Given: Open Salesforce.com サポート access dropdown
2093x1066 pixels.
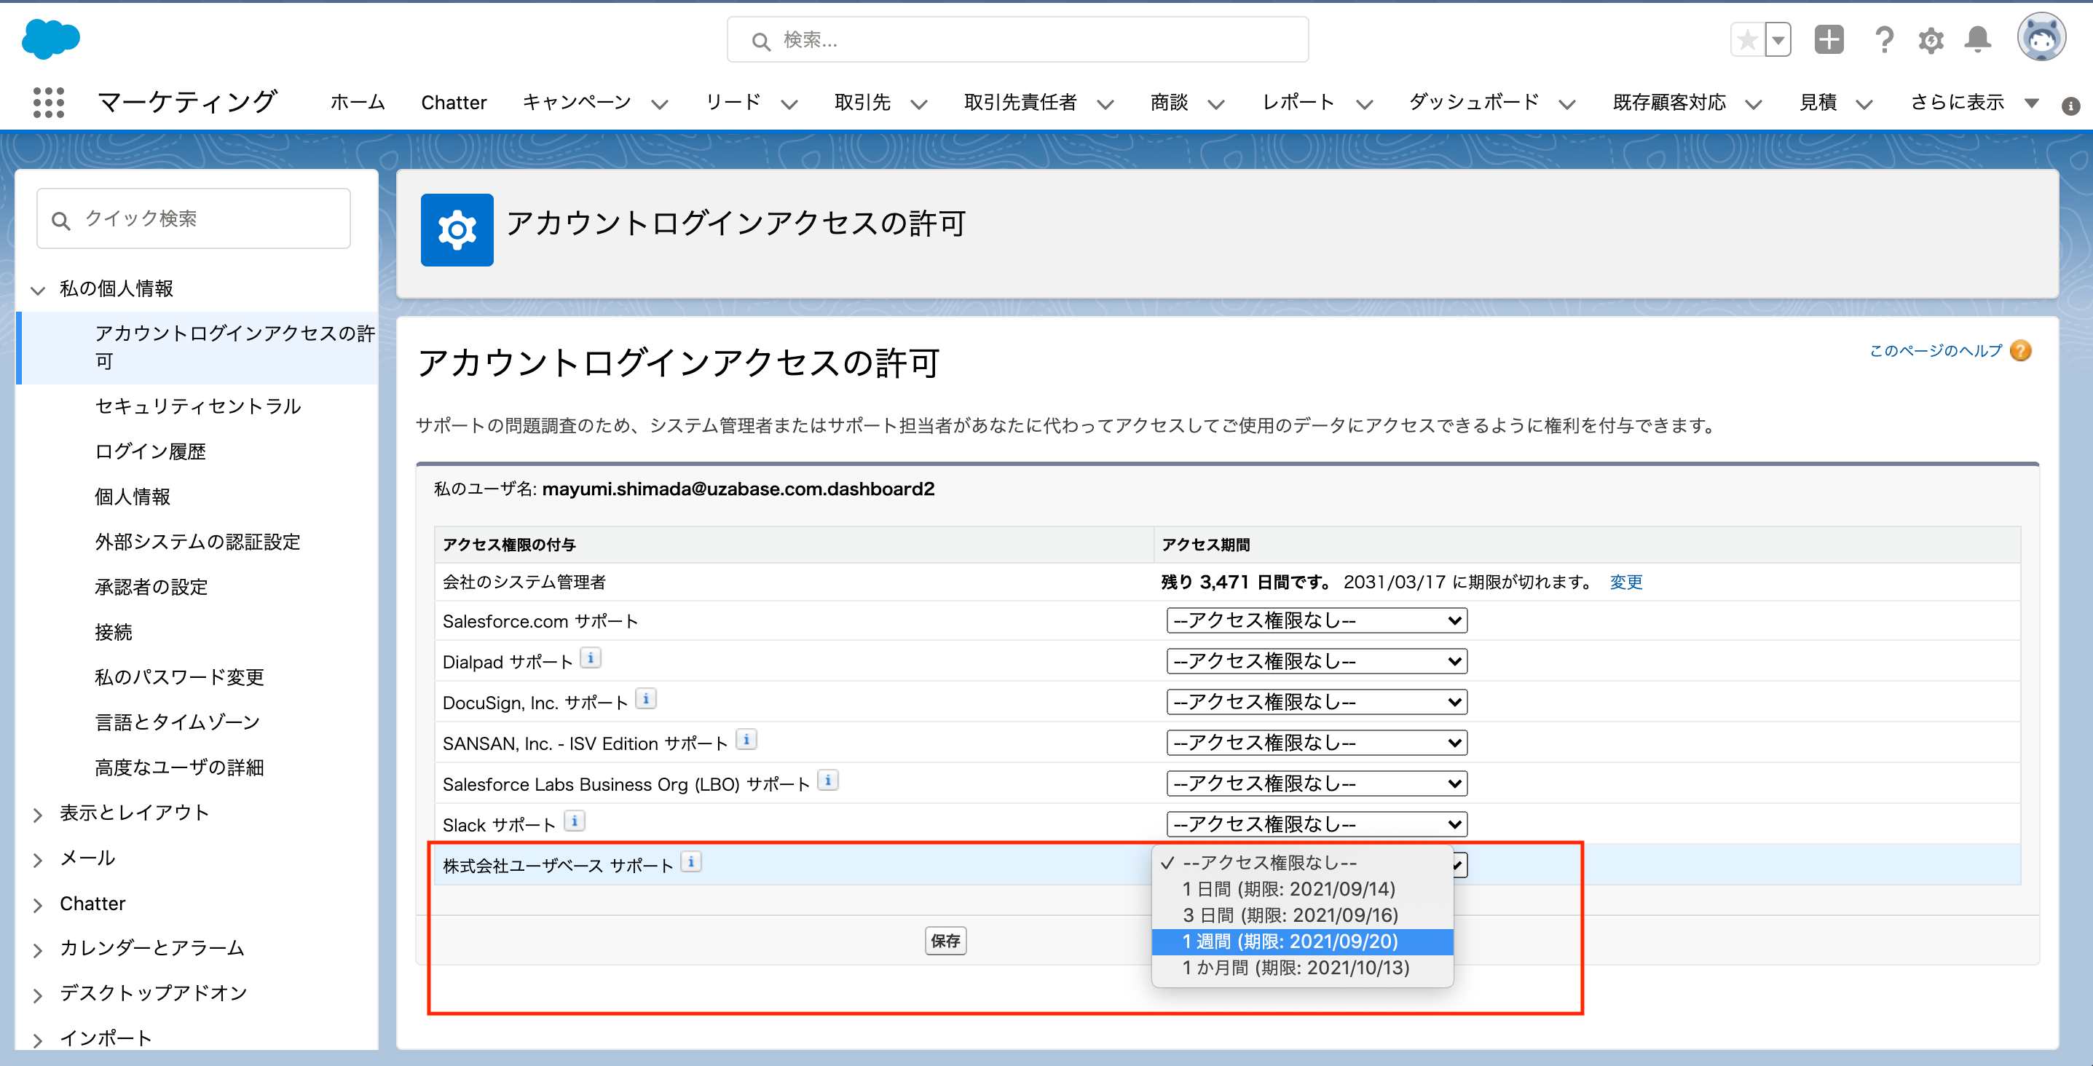Looking at the screenshot, I should coord(1316,621).
